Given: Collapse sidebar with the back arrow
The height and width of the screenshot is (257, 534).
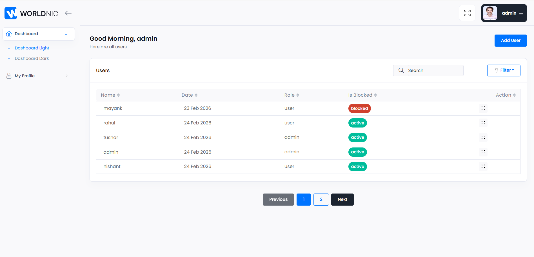Looking at the screenshot, I should click(x=68, y=13).
